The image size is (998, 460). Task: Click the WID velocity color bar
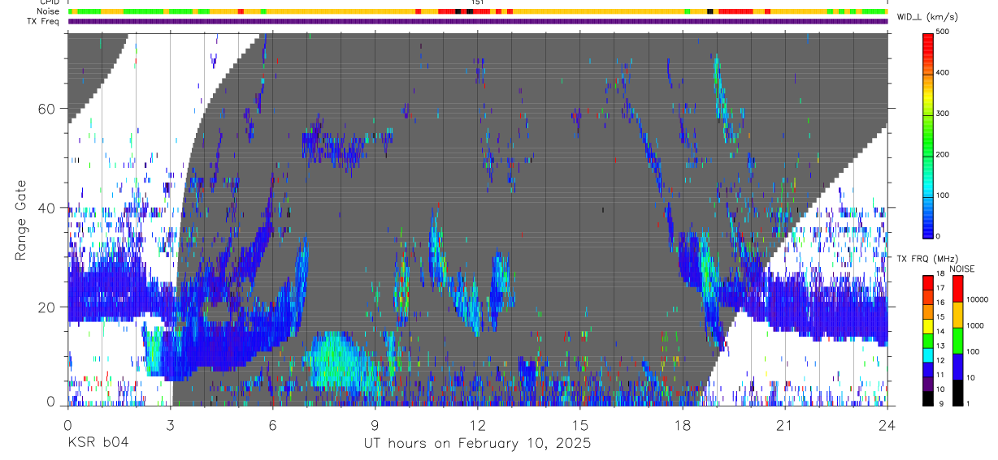coord(928,134)
